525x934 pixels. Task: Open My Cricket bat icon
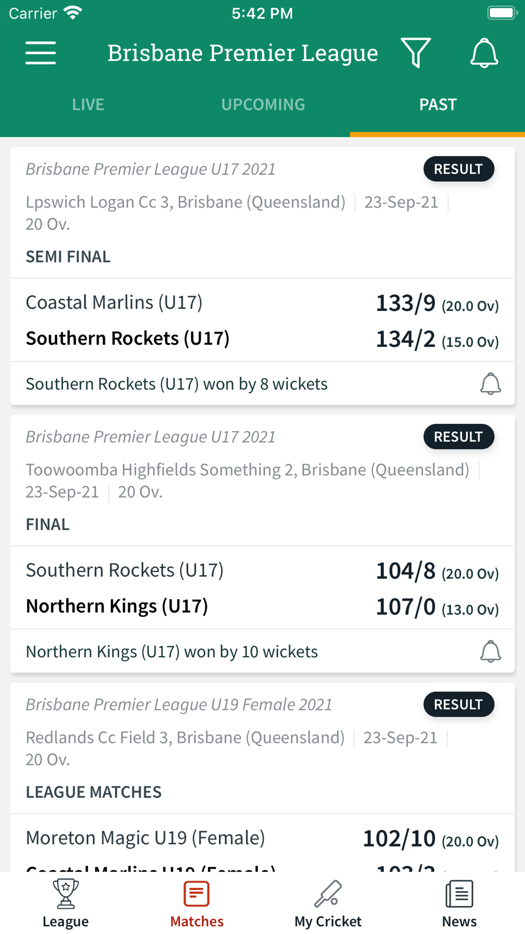pyautogui.click(x=328, y=894)
